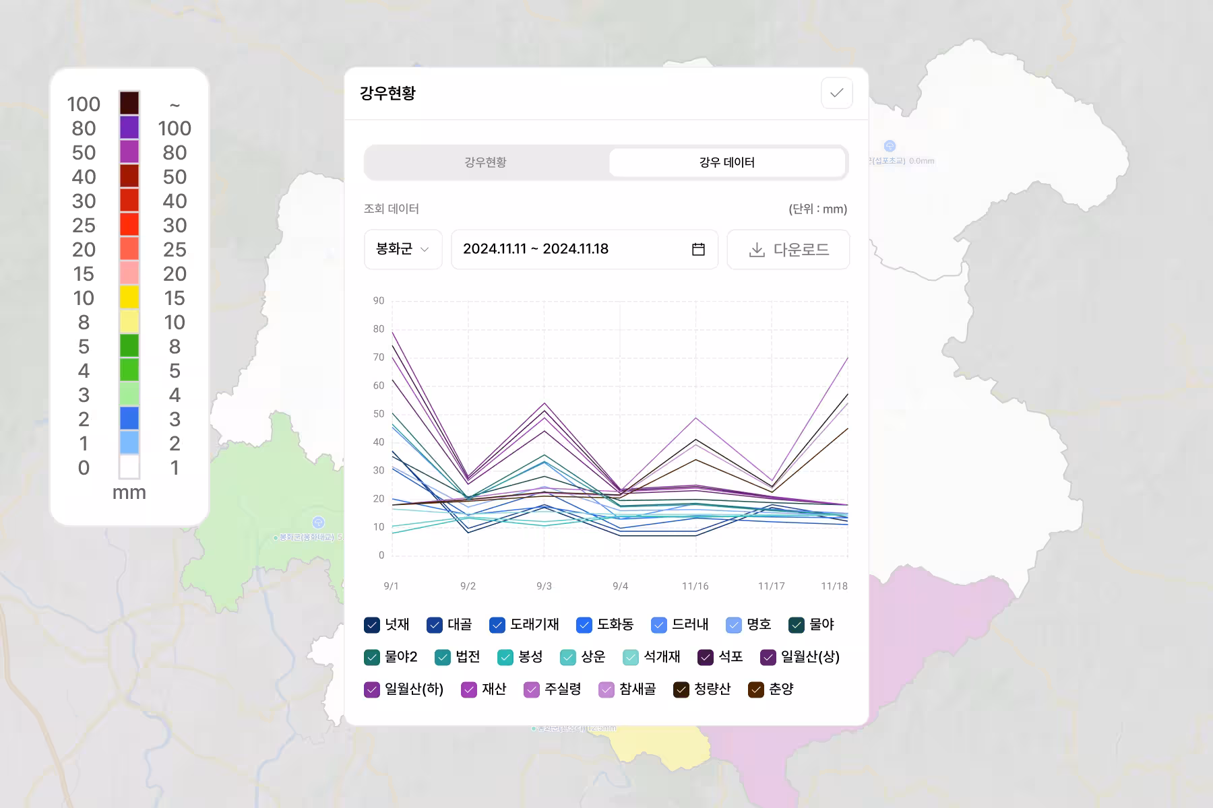Disable the 석포 series checkbox

click(706, 657)
